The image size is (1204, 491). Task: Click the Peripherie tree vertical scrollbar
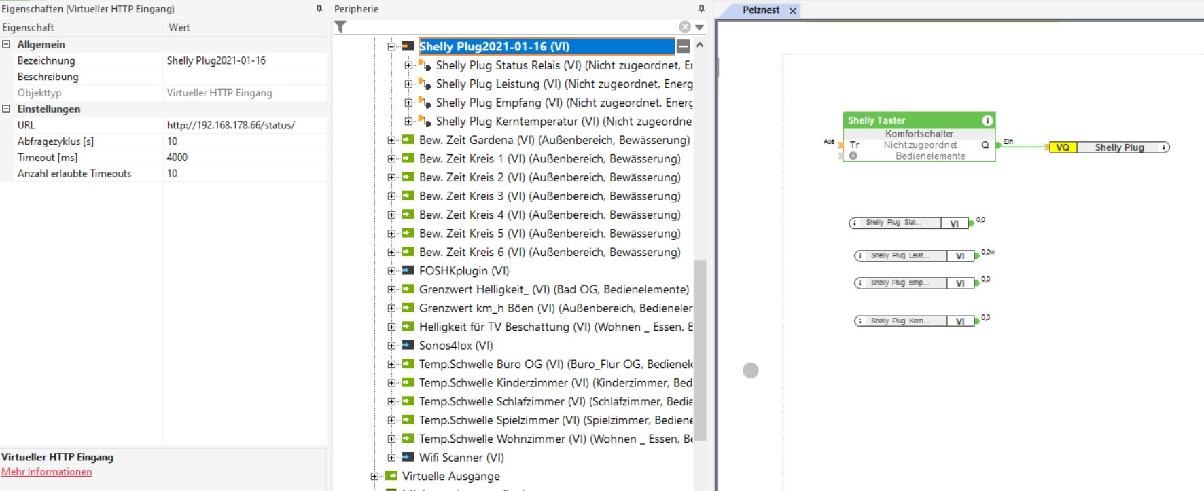(x=700, y=350)
